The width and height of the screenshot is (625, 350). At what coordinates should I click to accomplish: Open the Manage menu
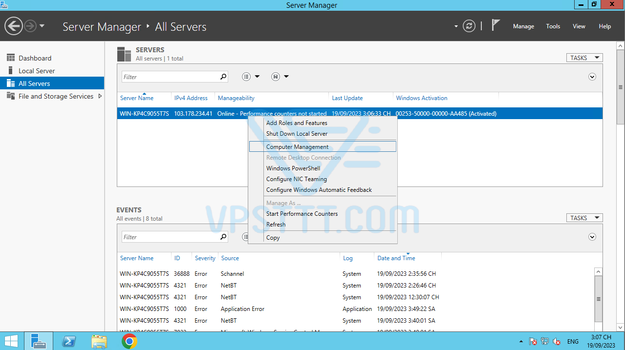(x=523, y=26)
